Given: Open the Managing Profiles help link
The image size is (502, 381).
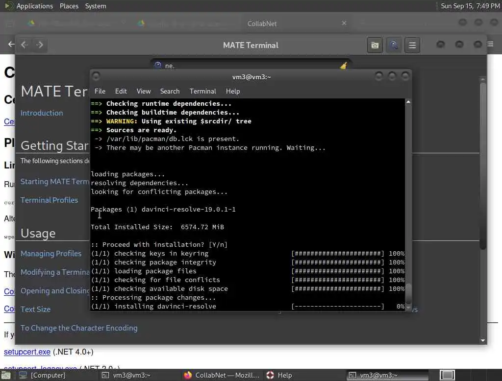Looking at the screenshot, I should [51, 253].
